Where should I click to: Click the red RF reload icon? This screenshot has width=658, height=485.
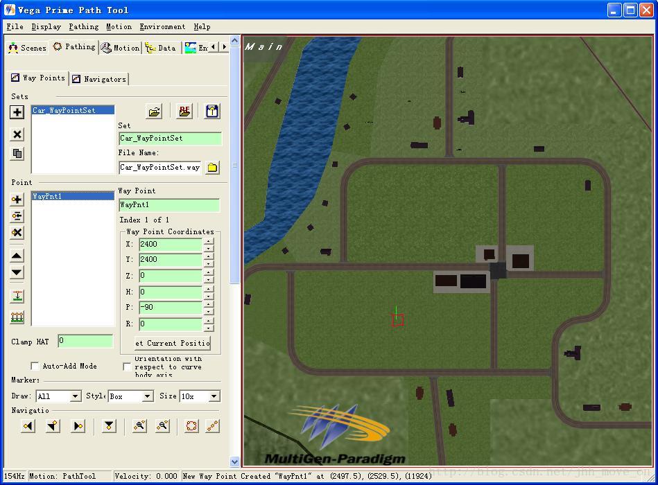(x=184, y=112)
